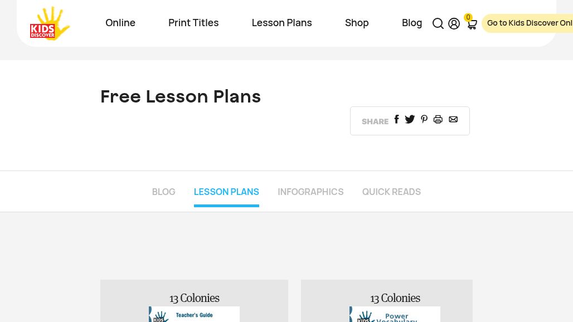Viewport: 573px width, 322px height.
Task: Open the Online menu item
Action: click(x=120, y=23)
